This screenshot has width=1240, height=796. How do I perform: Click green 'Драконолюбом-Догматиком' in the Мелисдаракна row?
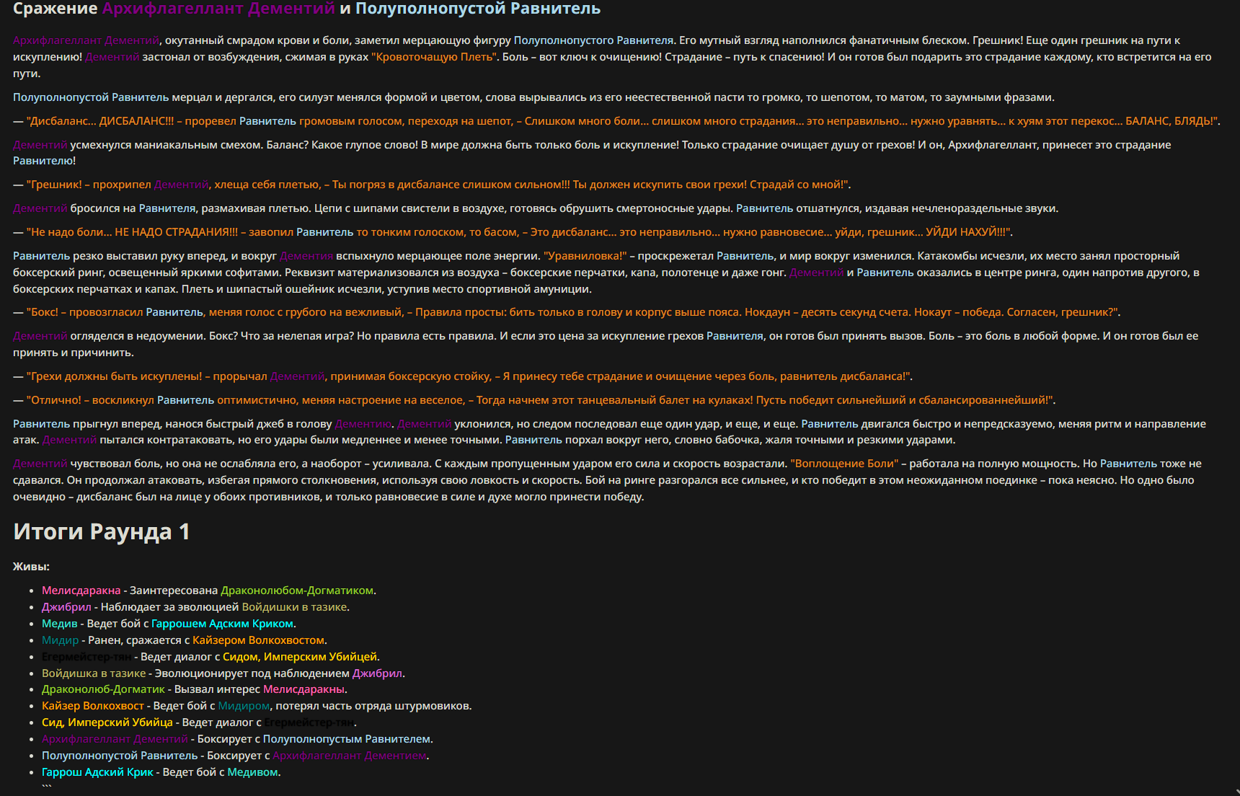tap(297, 591)
